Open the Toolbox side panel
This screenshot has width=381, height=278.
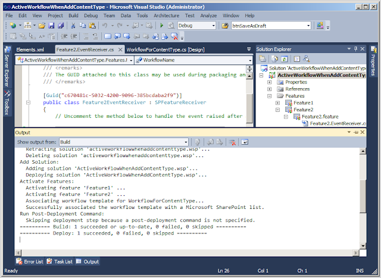click(7, 103)
